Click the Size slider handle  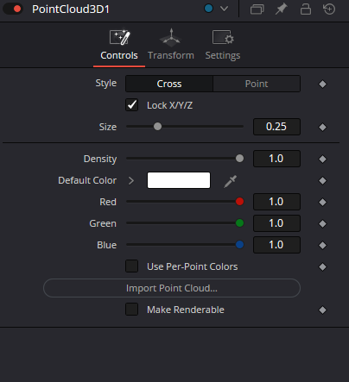pyautogui.click(x=157, y=127)
